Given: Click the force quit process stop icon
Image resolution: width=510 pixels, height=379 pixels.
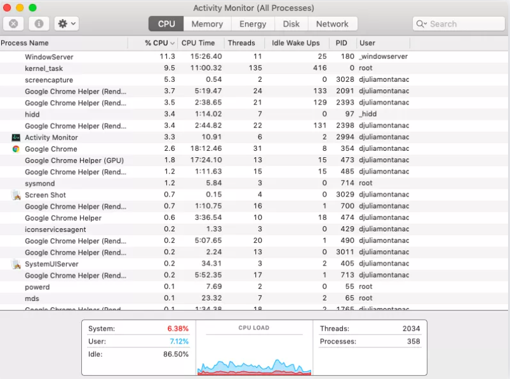Looking at the screenshot, I should click(x=13, y=24).
